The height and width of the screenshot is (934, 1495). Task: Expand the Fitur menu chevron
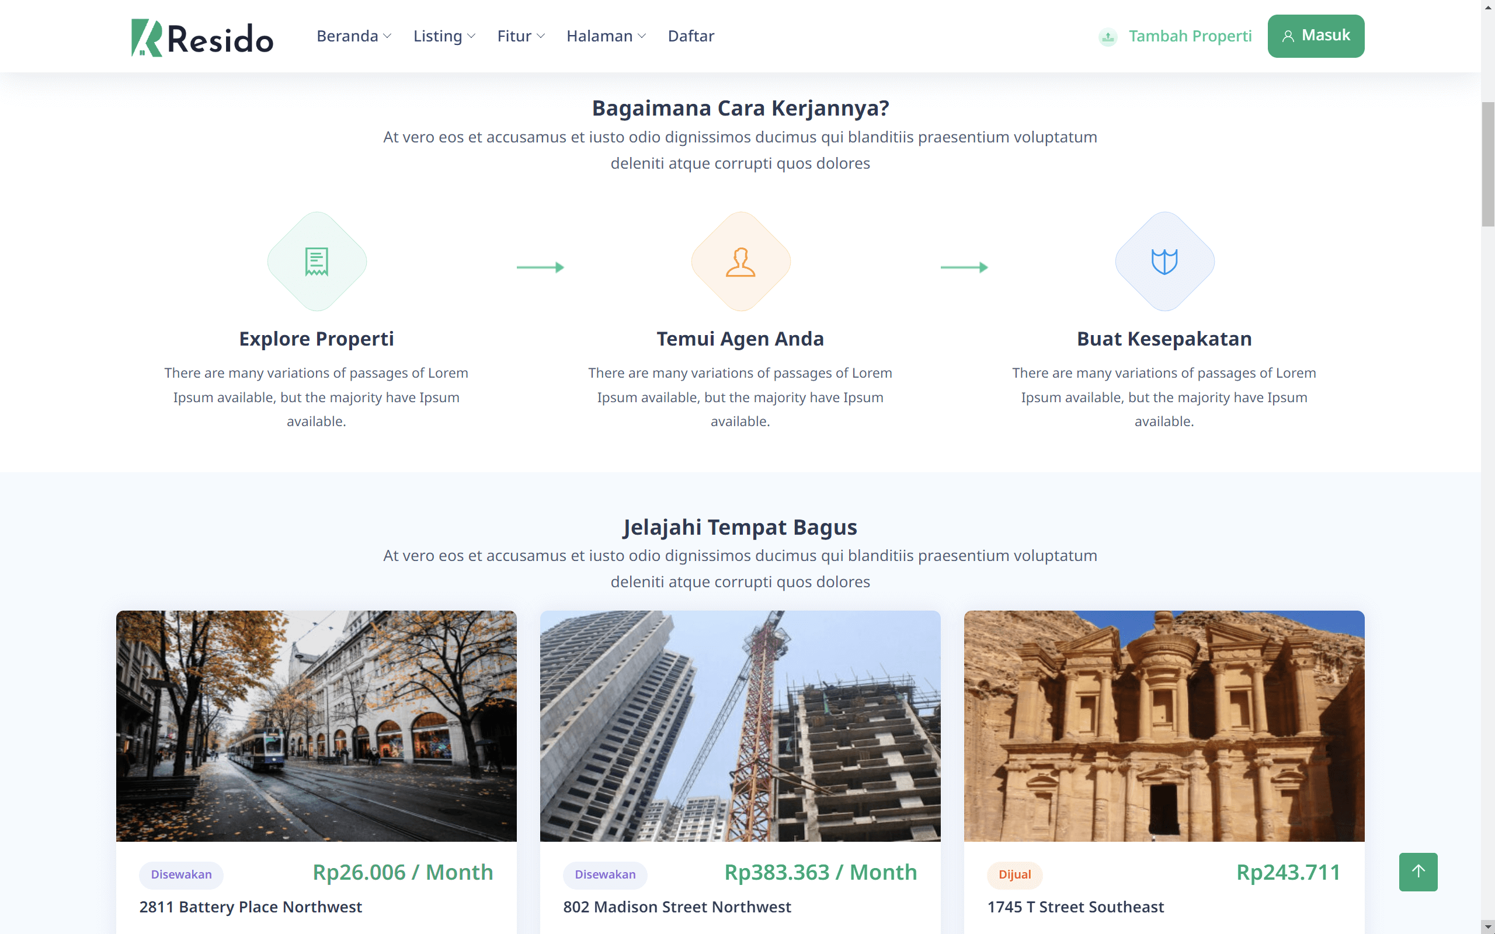pyautogui.click(x=541, y=36)
